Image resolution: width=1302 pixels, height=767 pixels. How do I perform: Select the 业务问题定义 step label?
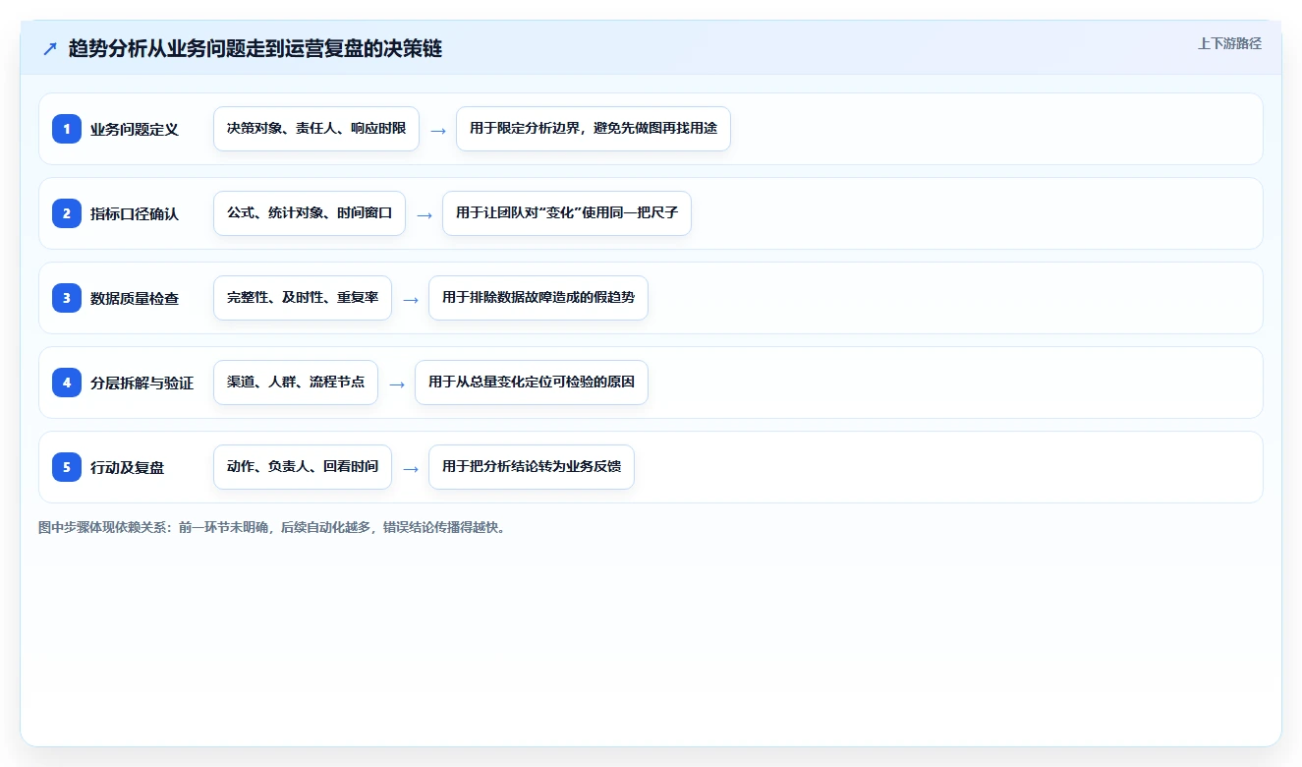pos(135,129)
